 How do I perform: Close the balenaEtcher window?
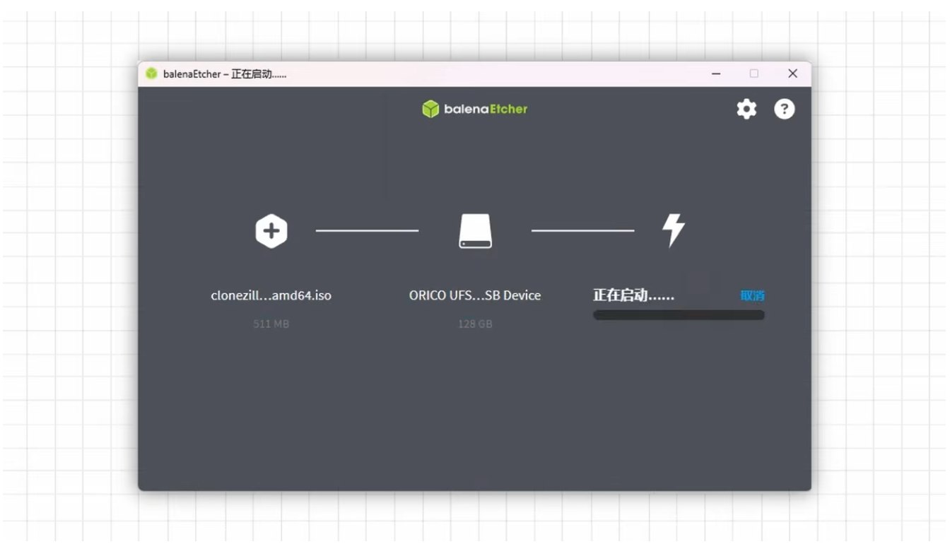792,73
